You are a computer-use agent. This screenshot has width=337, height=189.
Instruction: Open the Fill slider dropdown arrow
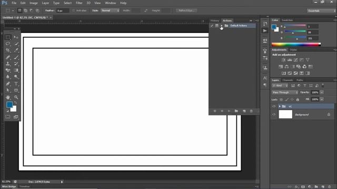tap(322, 99)
